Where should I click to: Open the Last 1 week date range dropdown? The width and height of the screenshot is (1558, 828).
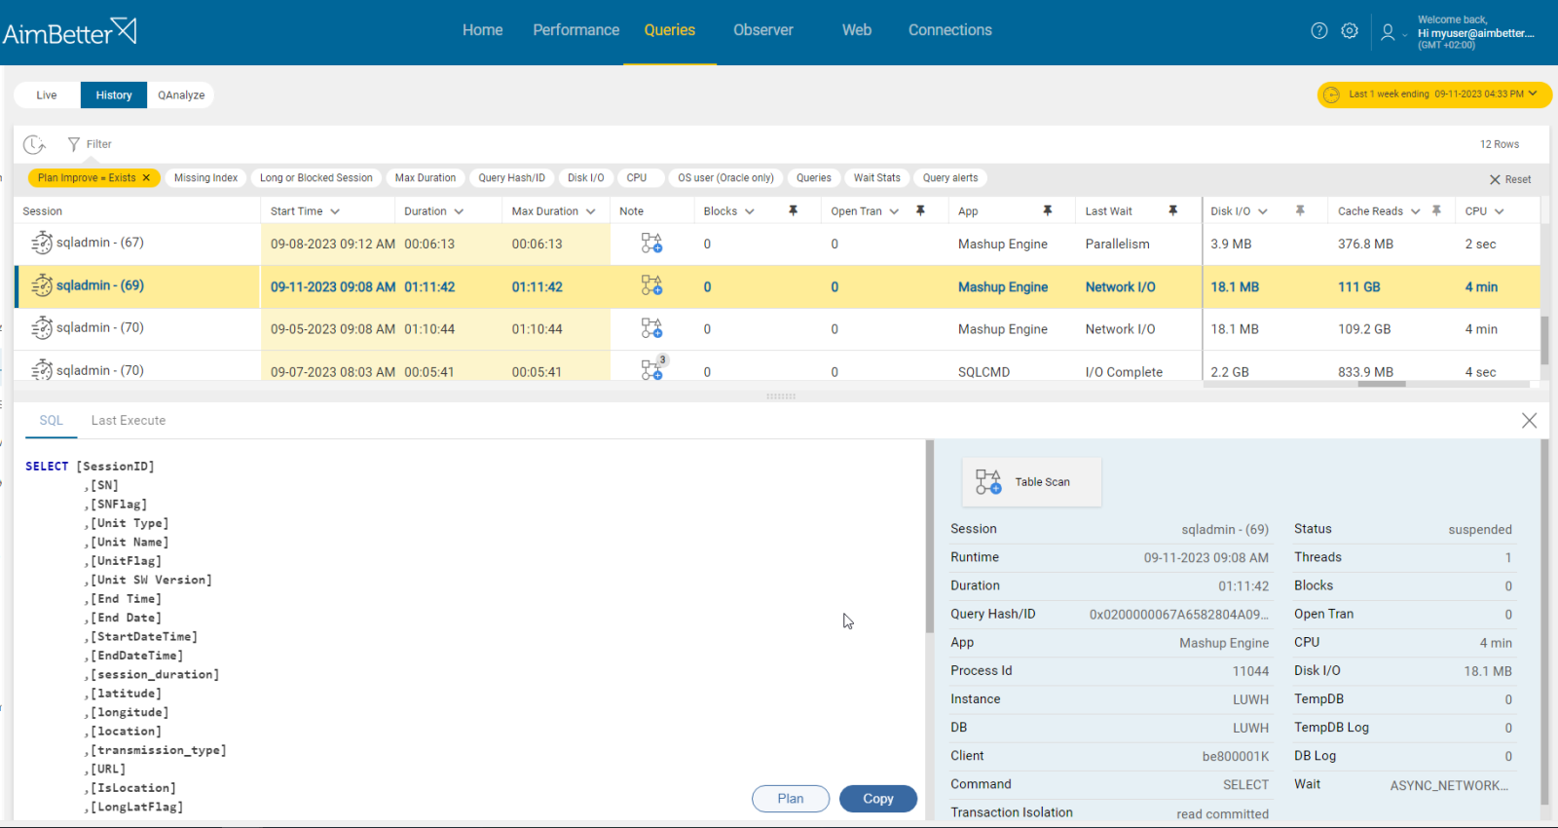[1434, 94]
